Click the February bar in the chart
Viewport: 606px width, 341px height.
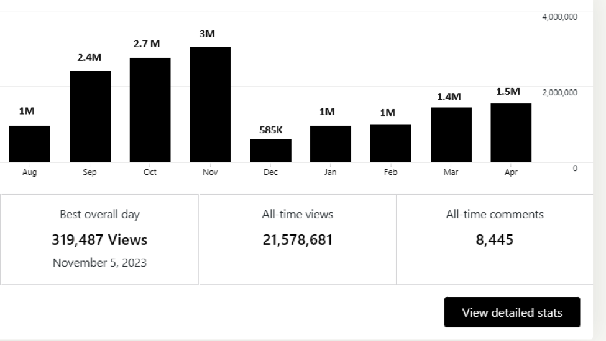[x=390, y=143]
